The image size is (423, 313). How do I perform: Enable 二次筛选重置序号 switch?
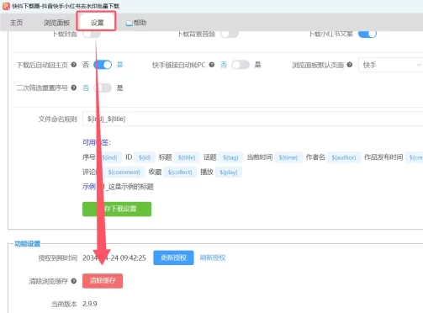coord(103,88)
